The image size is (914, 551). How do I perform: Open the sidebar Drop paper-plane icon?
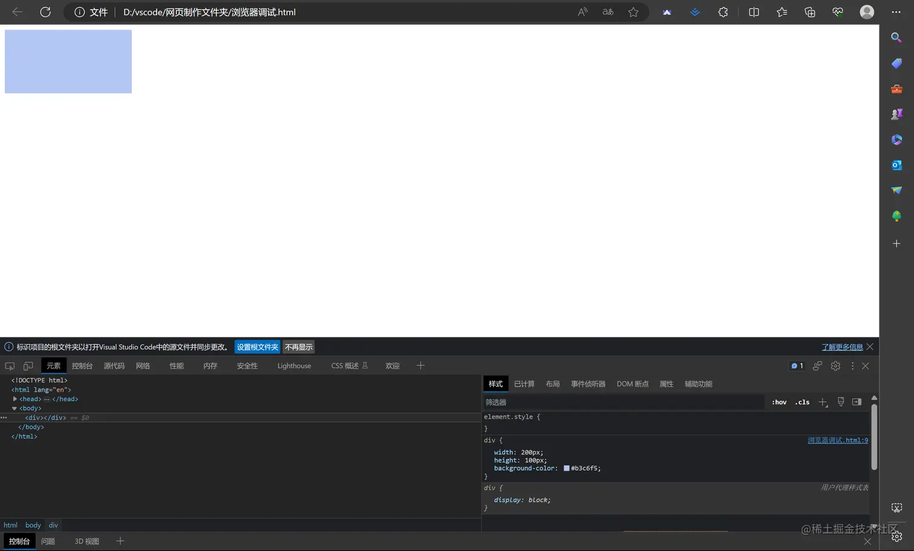896,190
